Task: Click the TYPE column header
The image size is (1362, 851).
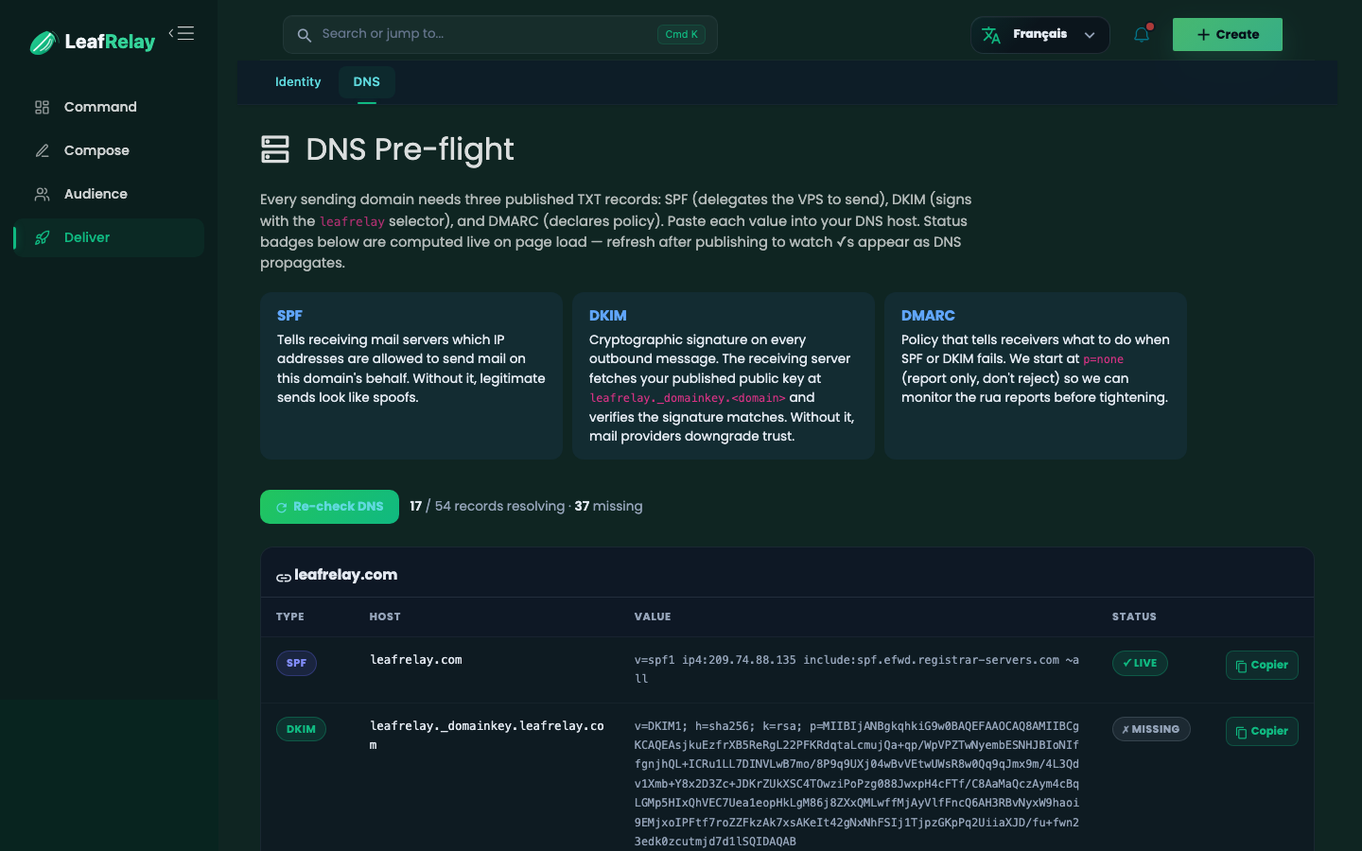Action: (290, 617)
